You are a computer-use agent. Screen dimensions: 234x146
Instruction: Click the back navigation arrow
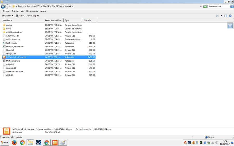[x=3, y=6]
